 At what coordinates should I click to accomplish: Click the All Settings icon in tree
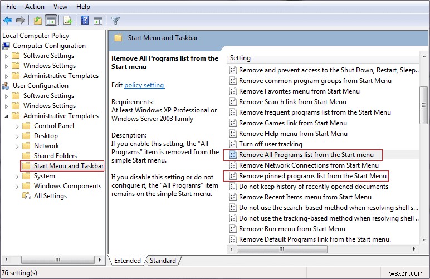coord(27,196)
